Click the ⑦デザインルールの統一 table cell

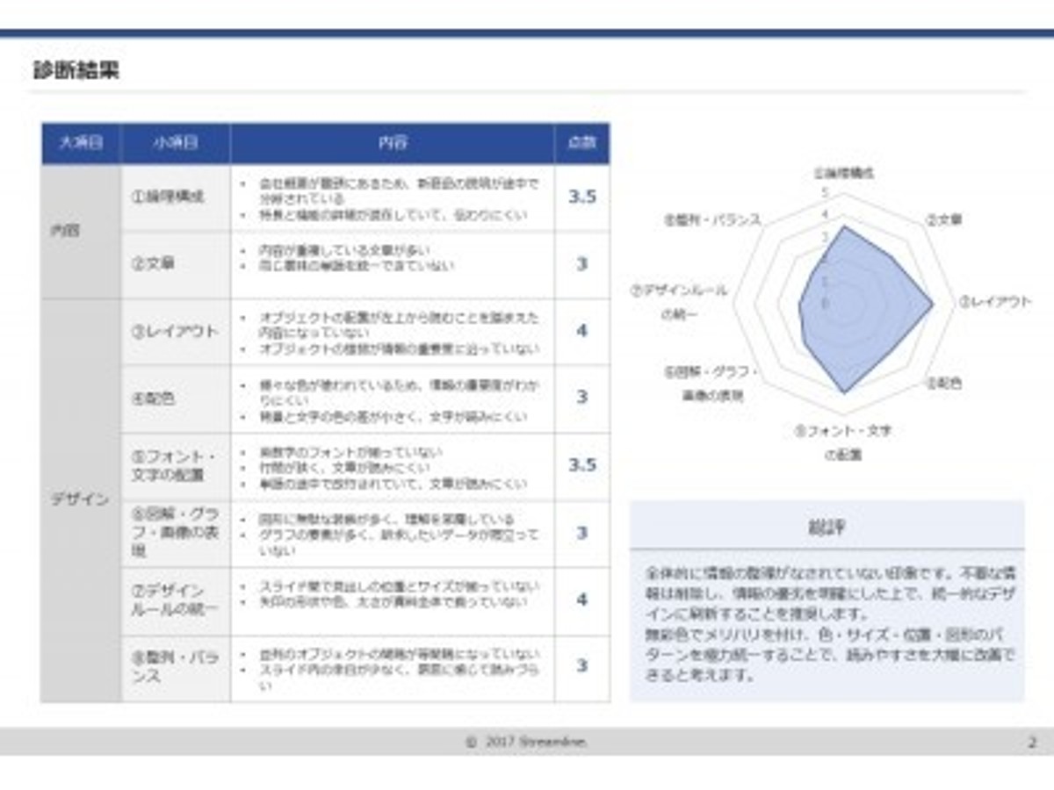click(x=176, y=600)
